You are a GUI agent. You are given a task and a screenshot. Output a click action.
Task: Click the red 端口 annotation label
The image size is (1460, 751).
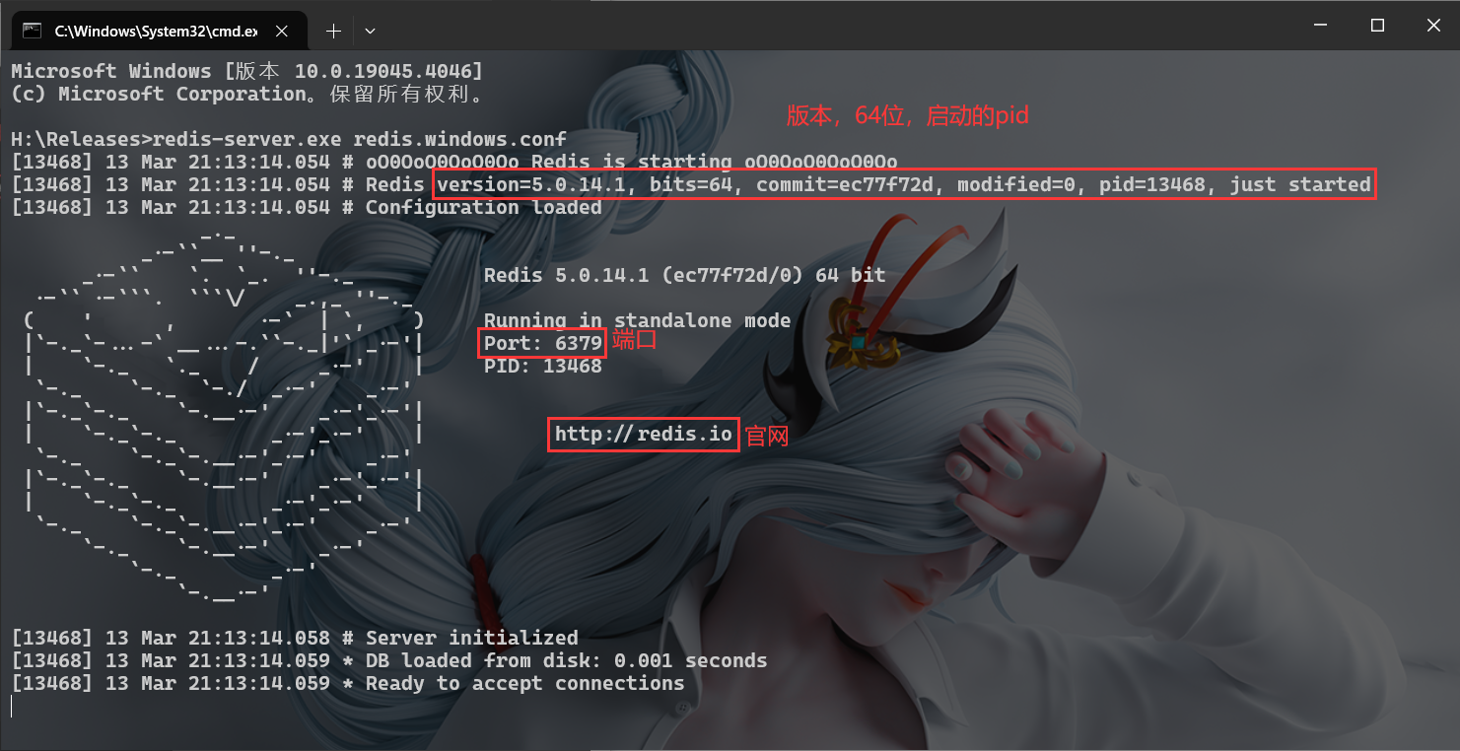click(635, 341)
